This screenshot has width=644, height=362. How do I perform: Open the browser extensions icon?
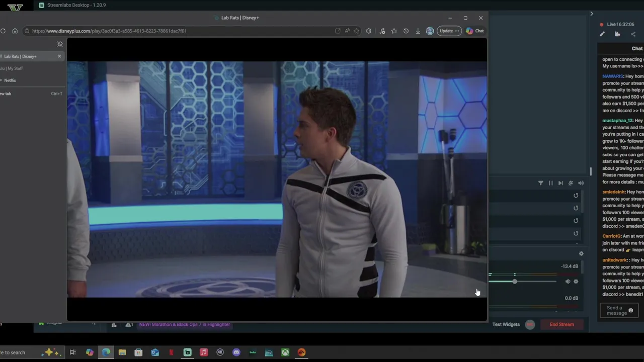click(369, 31)
